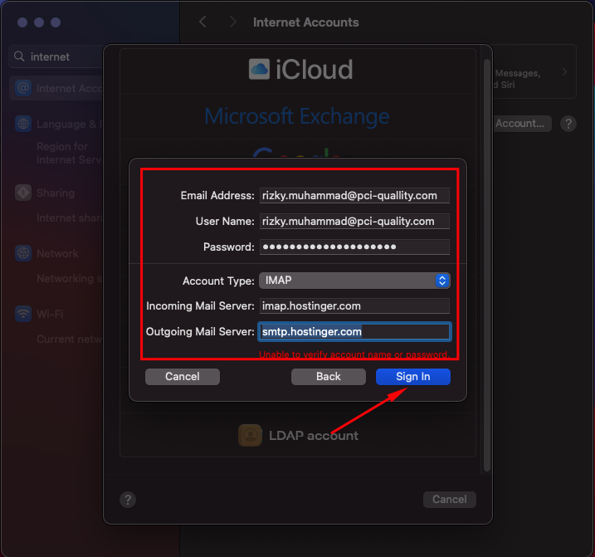
Task: Open the Network globe sidebar icon
Action: 23,253
